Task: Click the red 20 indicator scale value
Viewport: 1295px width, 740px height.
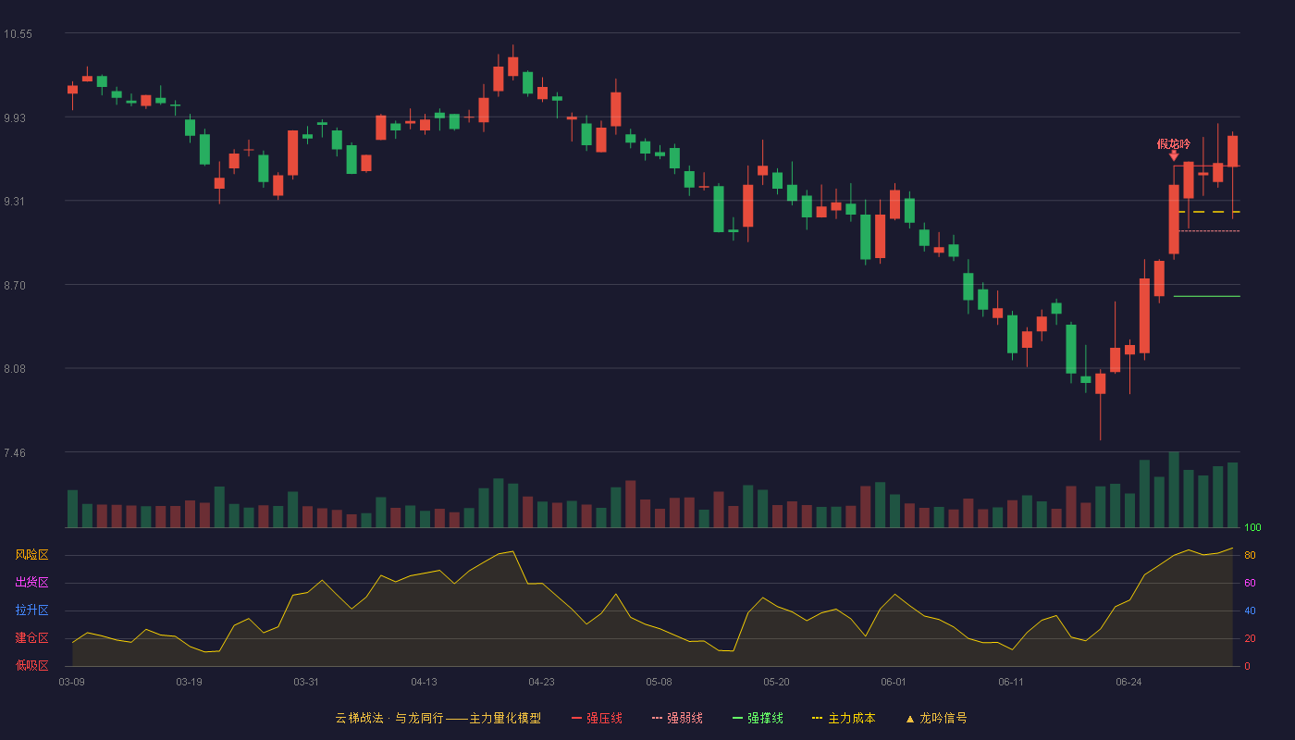Action: (x=1250, y=638)
